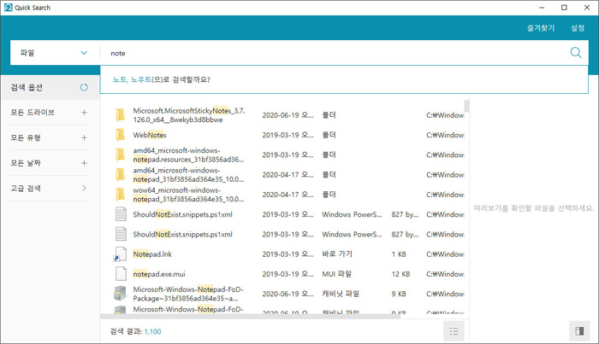The image size is (599, 344).
Task: Click the MUI 파일 type cell
Action: point(336,274)
